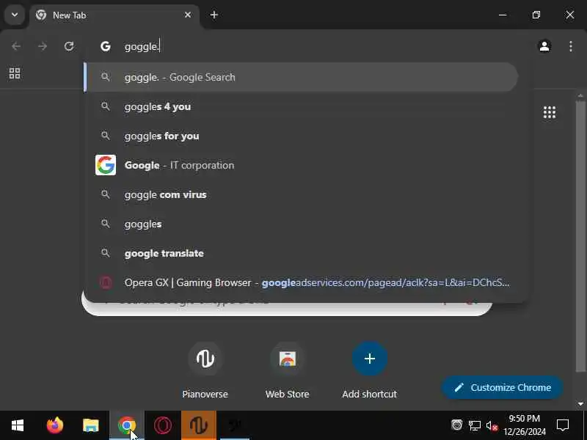Open the tab groups grid icon

pyautogui.click(x=15, y=73)
